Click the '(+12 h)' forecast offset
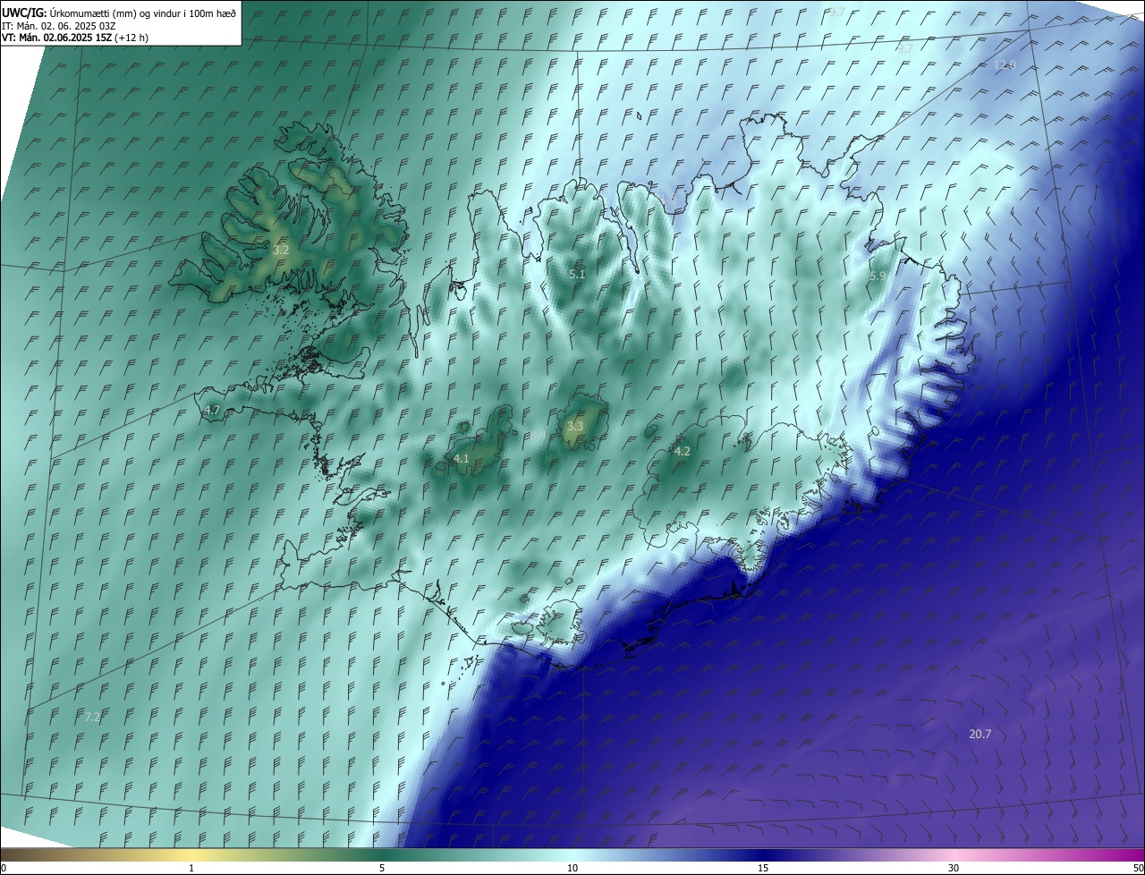1145x875 pixels. coord(131,38)
